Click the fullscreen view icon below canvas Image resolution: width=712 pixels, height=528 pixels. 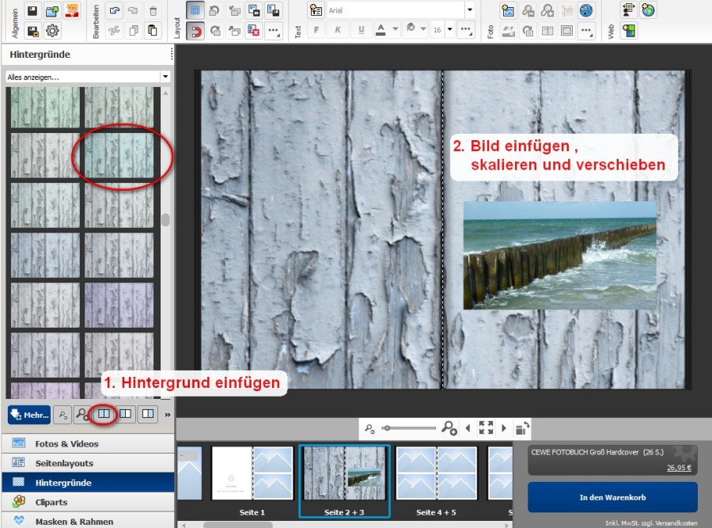point(486,428)
